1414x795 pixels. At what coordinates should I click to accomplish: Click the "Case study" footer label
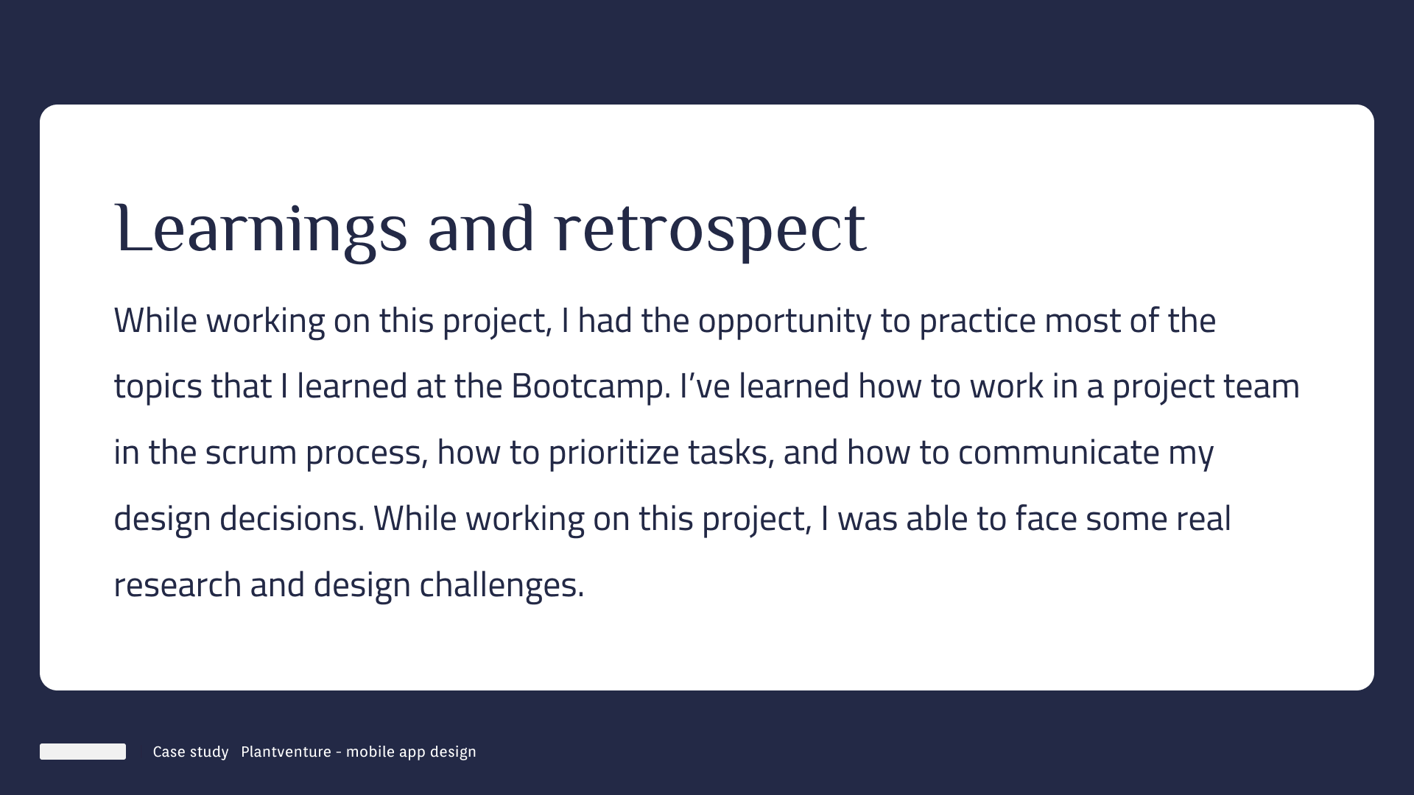pos(191,752)
